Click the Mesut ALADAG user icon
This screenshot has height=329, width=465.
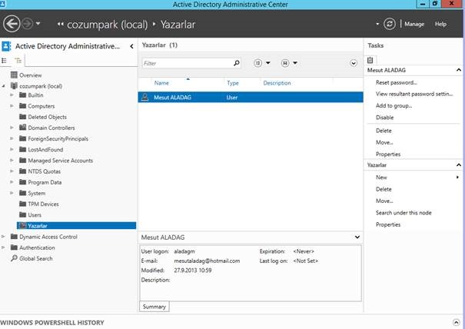point(144,97)
